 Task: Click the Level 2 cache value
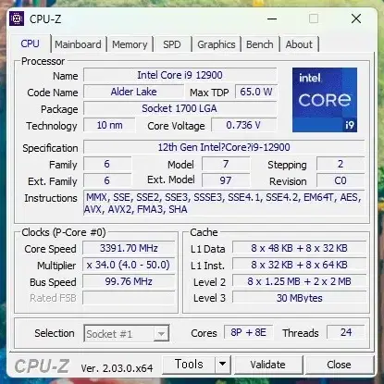tap(299, 281)
